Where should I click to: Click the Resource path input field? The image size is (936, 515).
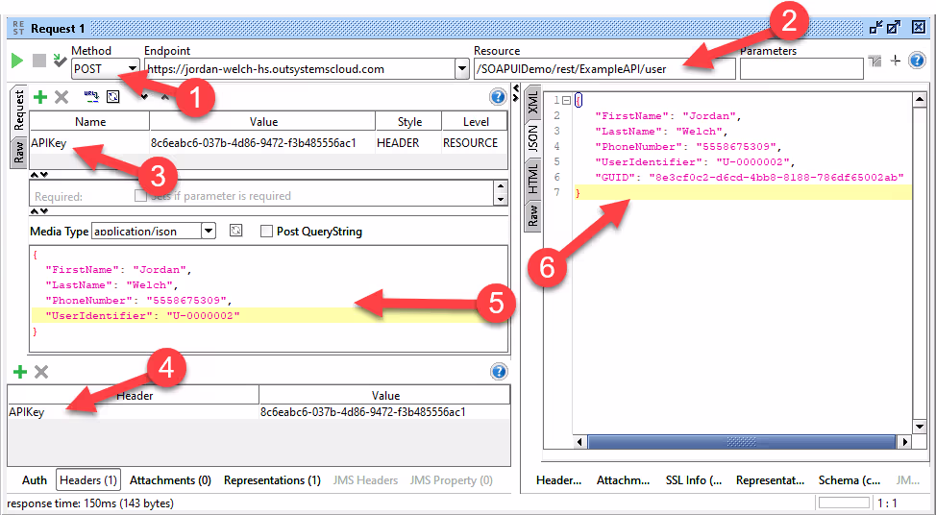(604, 68)
